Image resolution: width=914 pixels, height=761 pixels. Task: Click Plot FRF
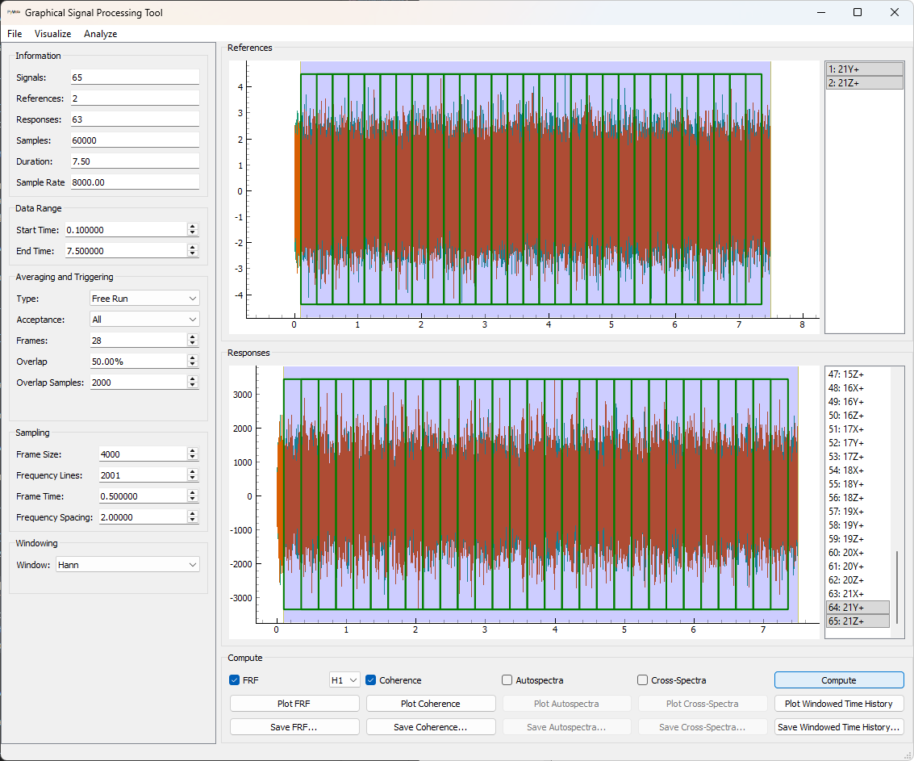coord(294,703)
